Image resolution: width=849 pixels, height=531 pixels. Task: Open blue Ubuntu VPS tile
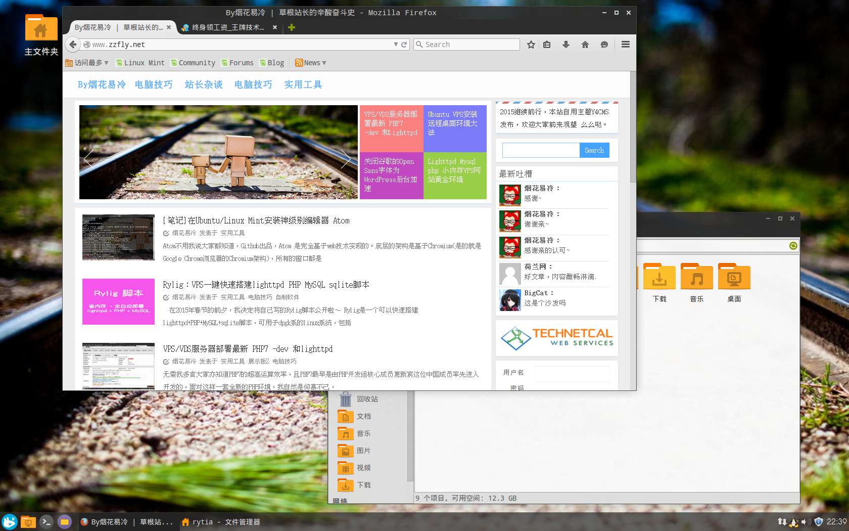tap(455, 128)
